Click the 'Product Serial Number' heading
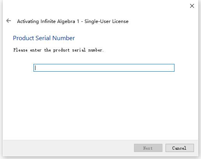201x159 pixels. pos(44,38)
